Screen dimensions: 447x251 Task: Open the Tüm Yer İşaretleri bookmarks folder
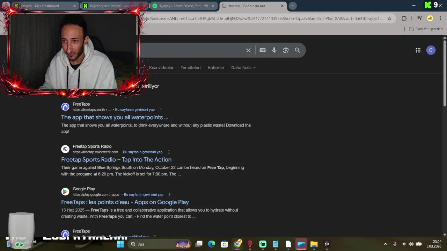[x=426, y=29]
